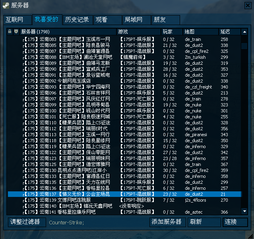
Task: Select server 云南118 陆良星缘网
Action: (124, 141)
